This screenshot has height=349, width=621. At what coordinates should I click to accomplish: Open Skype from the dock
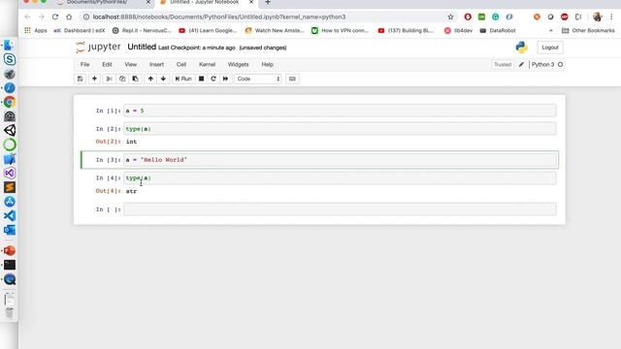(x=10, y=59)
